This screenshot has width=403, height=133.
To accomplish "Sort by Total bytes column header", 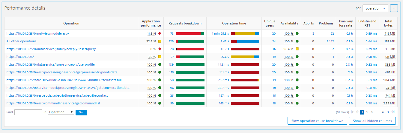I will [388, 23].
